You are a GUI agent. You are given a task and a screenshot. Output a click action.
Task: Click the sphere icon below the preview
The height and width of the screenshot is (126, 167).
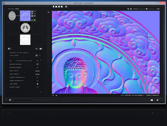point(53,95)
